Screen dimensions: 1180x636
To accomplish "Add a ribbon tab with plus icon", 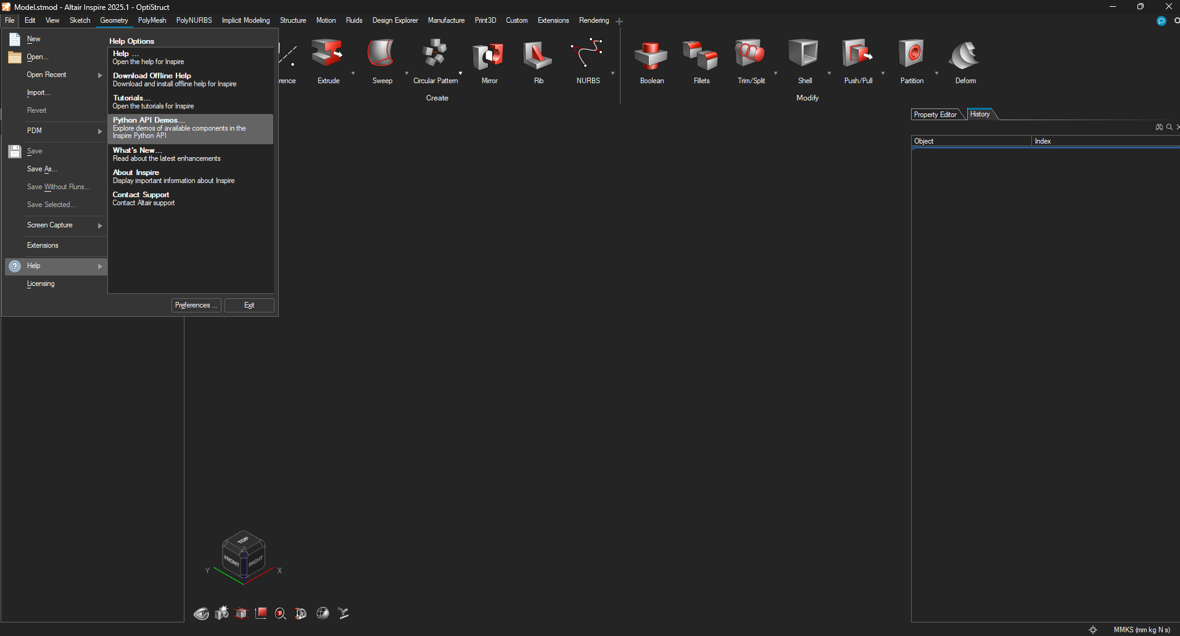I will click(619, 22).
